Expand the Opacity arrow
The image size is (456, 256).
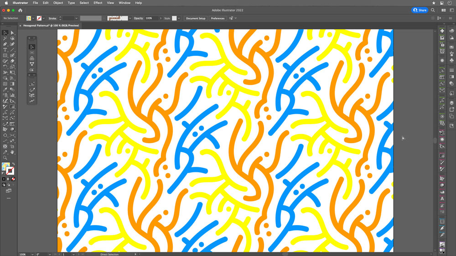coord(161,18)
